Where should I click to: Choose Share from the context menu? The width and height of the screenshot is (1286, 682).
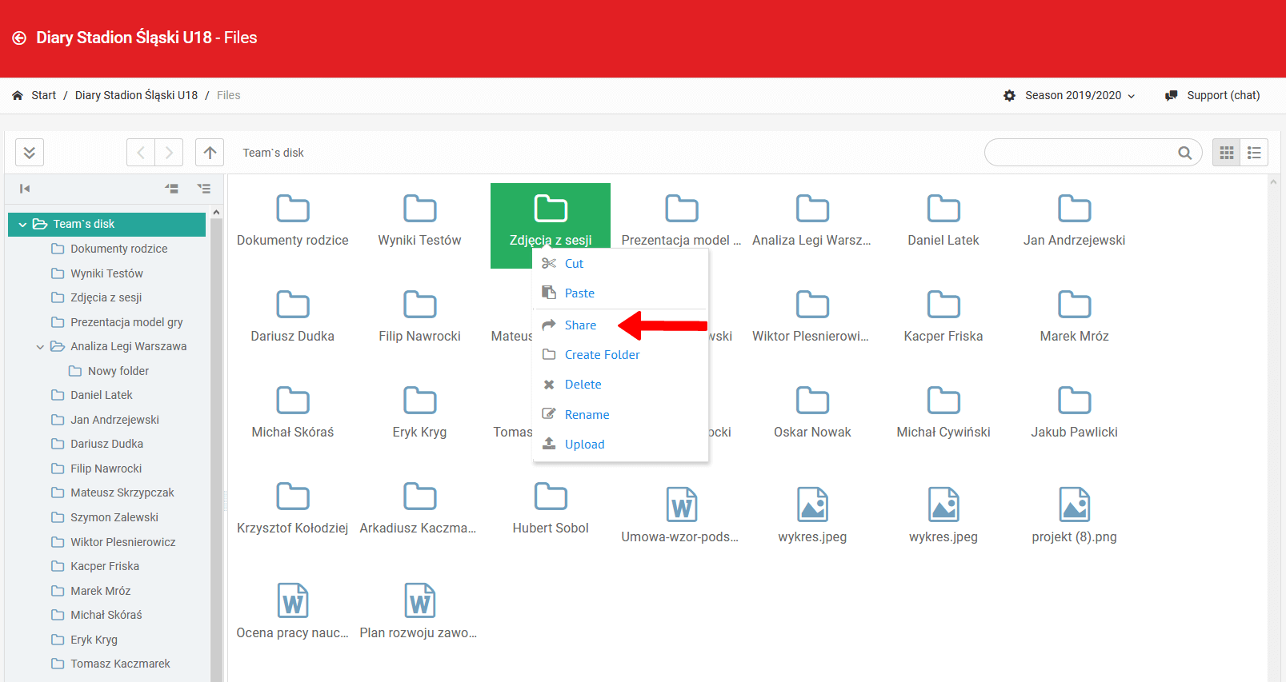[x=580, y=325]
